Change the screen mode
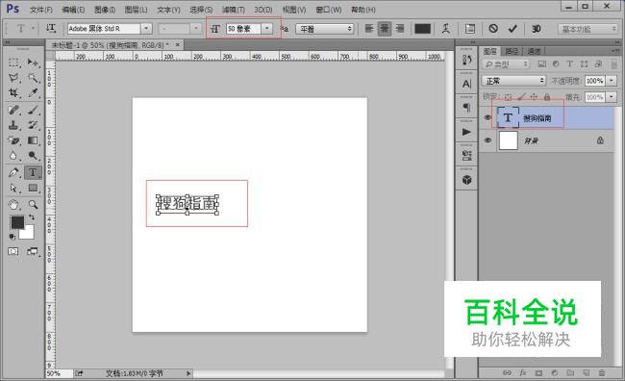 [x=33, y=251]
